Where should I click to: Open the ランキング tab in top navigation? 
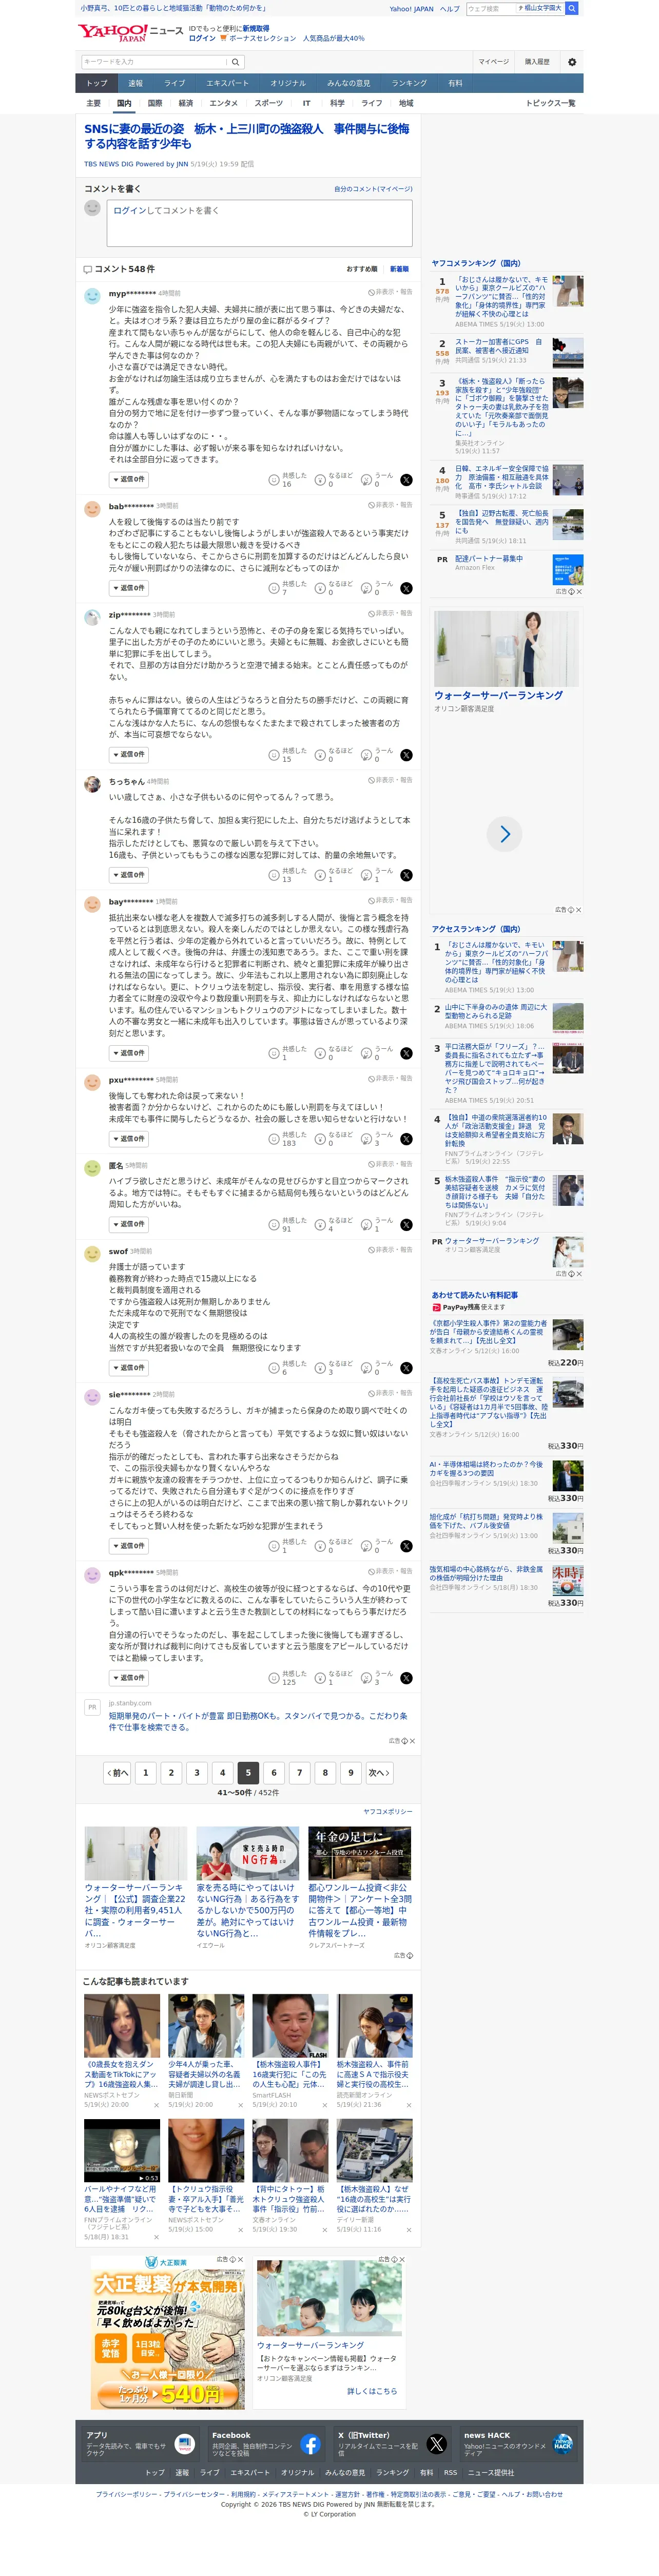click(x=409, y=83)
